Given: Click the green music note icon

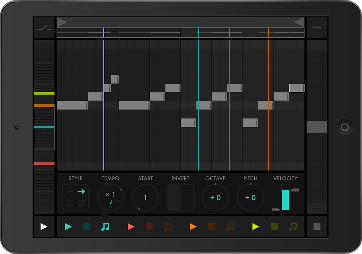Looking at the screenshot, I should point(292,227).
